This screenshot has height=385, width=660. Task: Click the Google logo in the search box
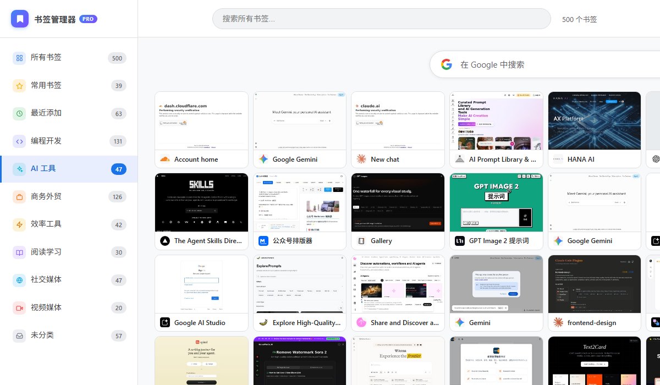447,64
